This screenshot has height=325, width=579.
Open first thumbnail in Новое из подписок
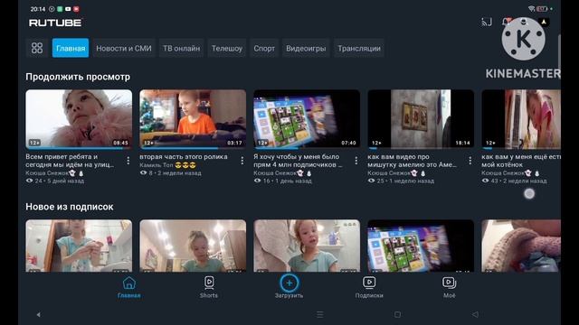point(79,246)
